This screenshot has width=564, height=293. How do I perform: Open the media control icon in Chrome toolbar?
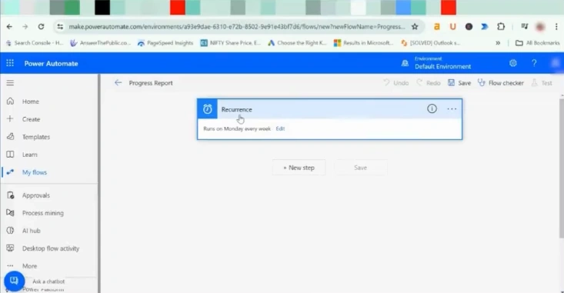click(525, 26)
